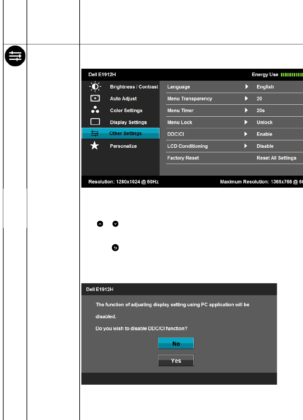
Task: Click the down arrow button icon
Action: [x=116, y=224]
